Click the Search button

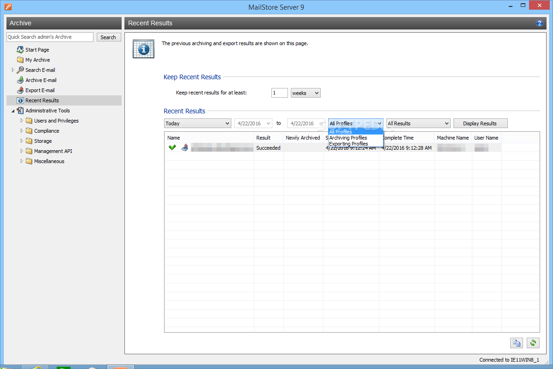[108, 37]
